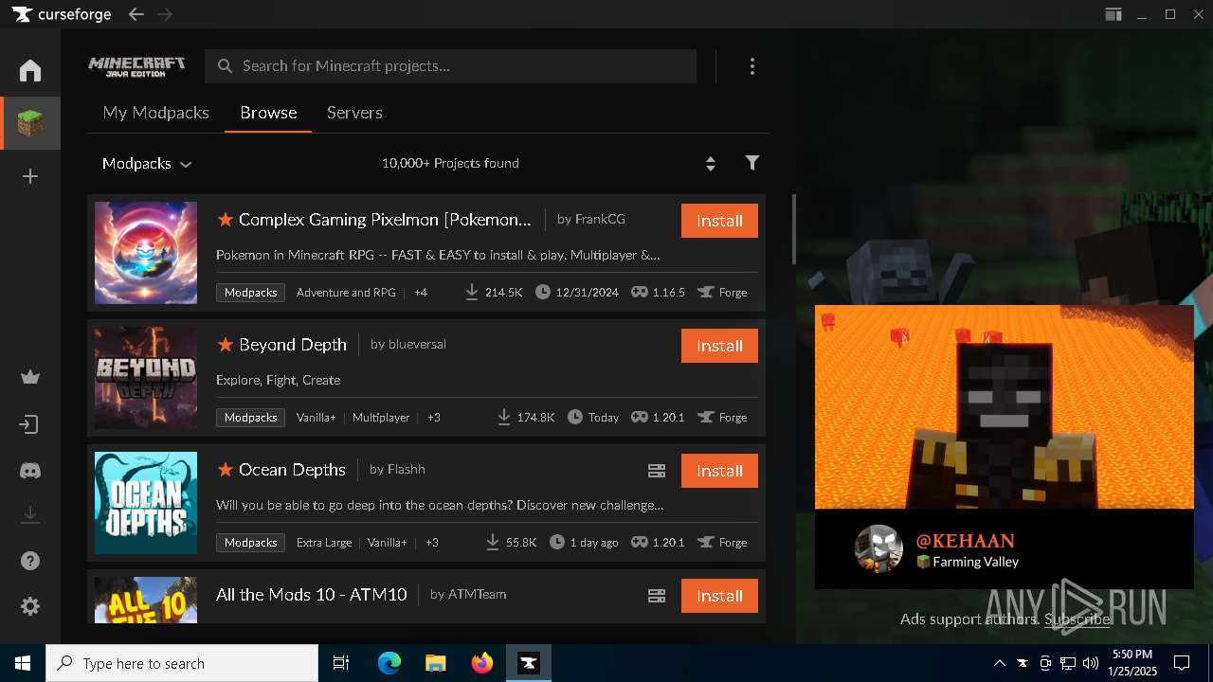Open the Discord icon in sidebar

30,470
